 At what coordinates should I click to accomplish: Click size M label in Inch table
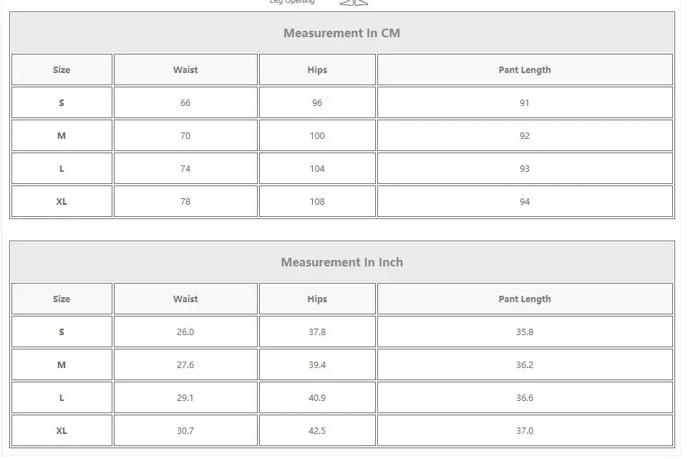62,364
